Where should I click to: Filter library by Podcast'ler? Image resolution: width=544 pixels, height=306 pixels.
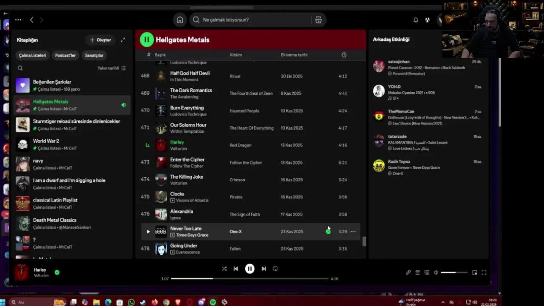pyautogui.click(x=65, y=55)
